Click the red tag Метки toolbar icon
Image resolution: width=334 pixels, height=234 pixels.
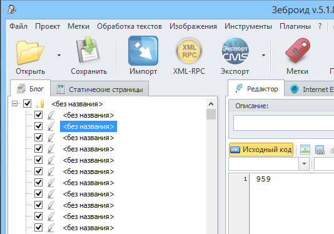[298, 51]
